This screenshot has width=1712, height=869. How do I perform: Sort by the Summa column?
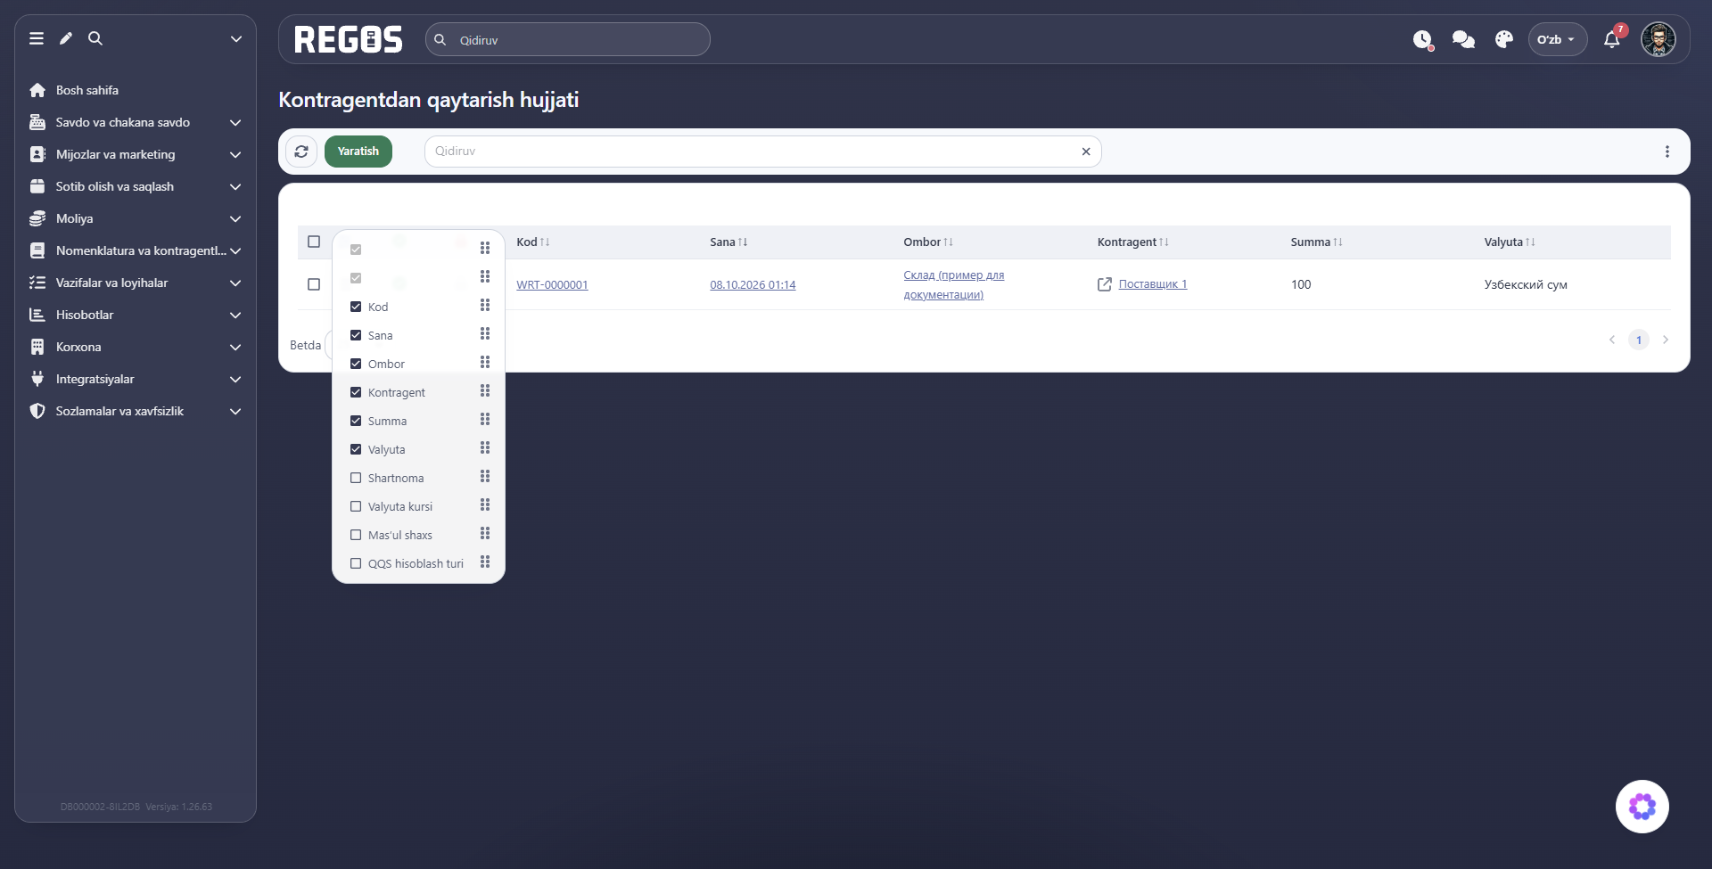1316,242
